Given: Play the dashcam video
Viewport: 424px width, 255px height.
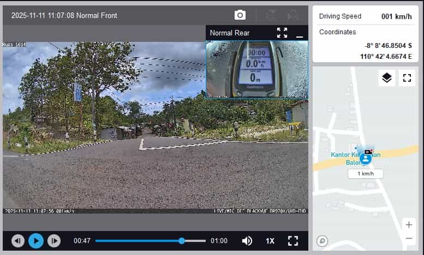Looking at the screenshot, I should point(36,240).
